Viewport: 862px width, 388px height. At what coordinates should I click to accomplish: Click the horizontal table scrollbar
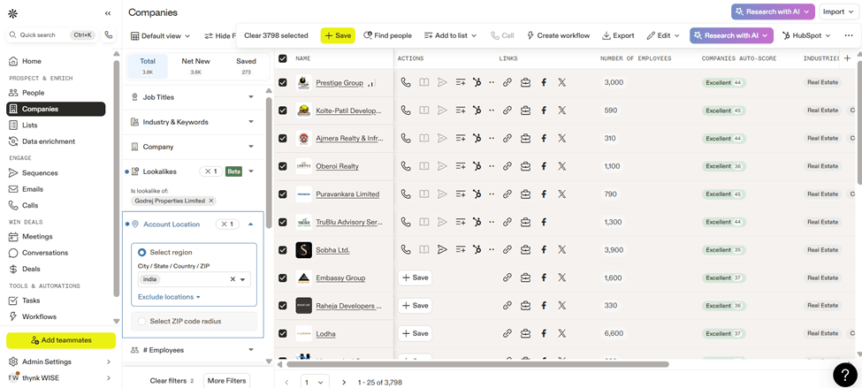click(477, 364)
